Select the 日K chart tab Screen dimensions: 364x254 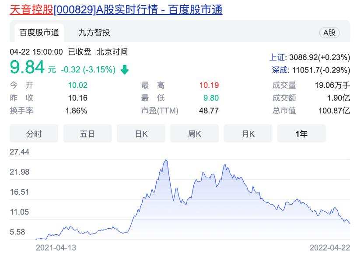(141, 134)
